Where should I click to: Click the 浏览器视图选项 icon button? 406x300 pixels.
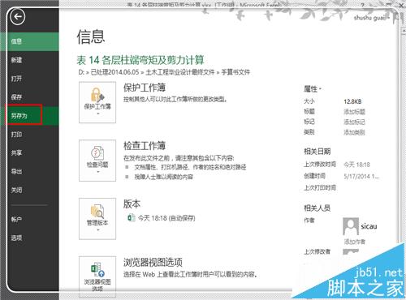[97, 276]
